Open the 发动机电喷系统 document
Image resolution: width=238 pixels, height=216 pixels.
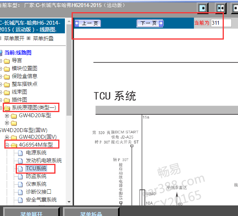pyautogui.click(x=44, y=160)
